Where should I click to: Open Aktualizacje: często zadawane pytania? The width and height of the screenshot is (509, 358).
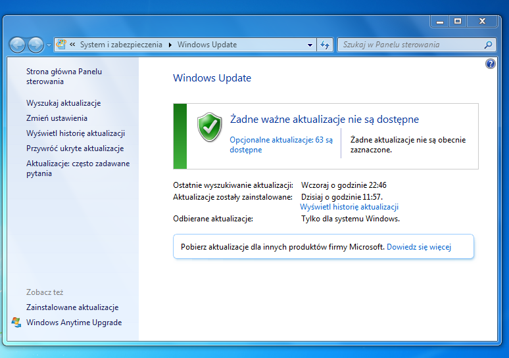tap(78, 168)
